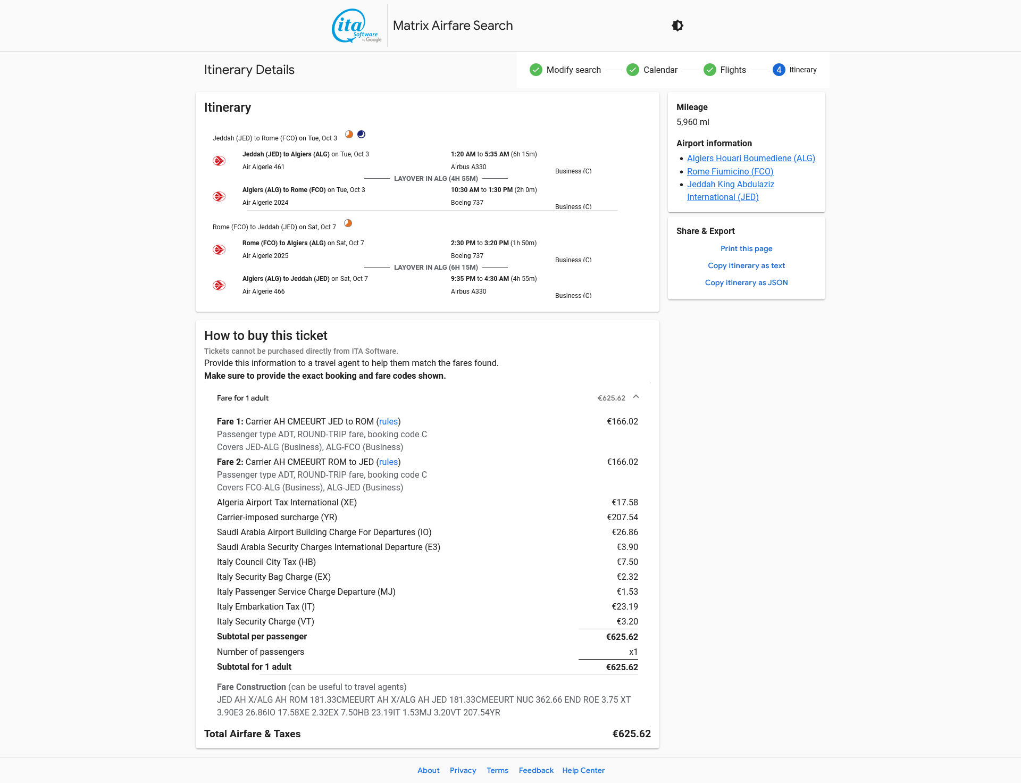
Task: Click the Air Algerie logo beside flight 2024
Action: 219,196
